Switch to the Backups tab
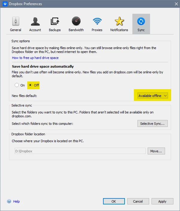This screenshot has height=211, width=180. (x=55, y=24)
